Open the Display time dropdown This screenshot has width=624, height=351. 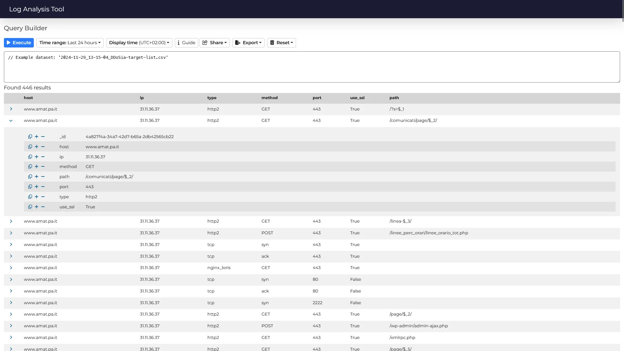139,43
